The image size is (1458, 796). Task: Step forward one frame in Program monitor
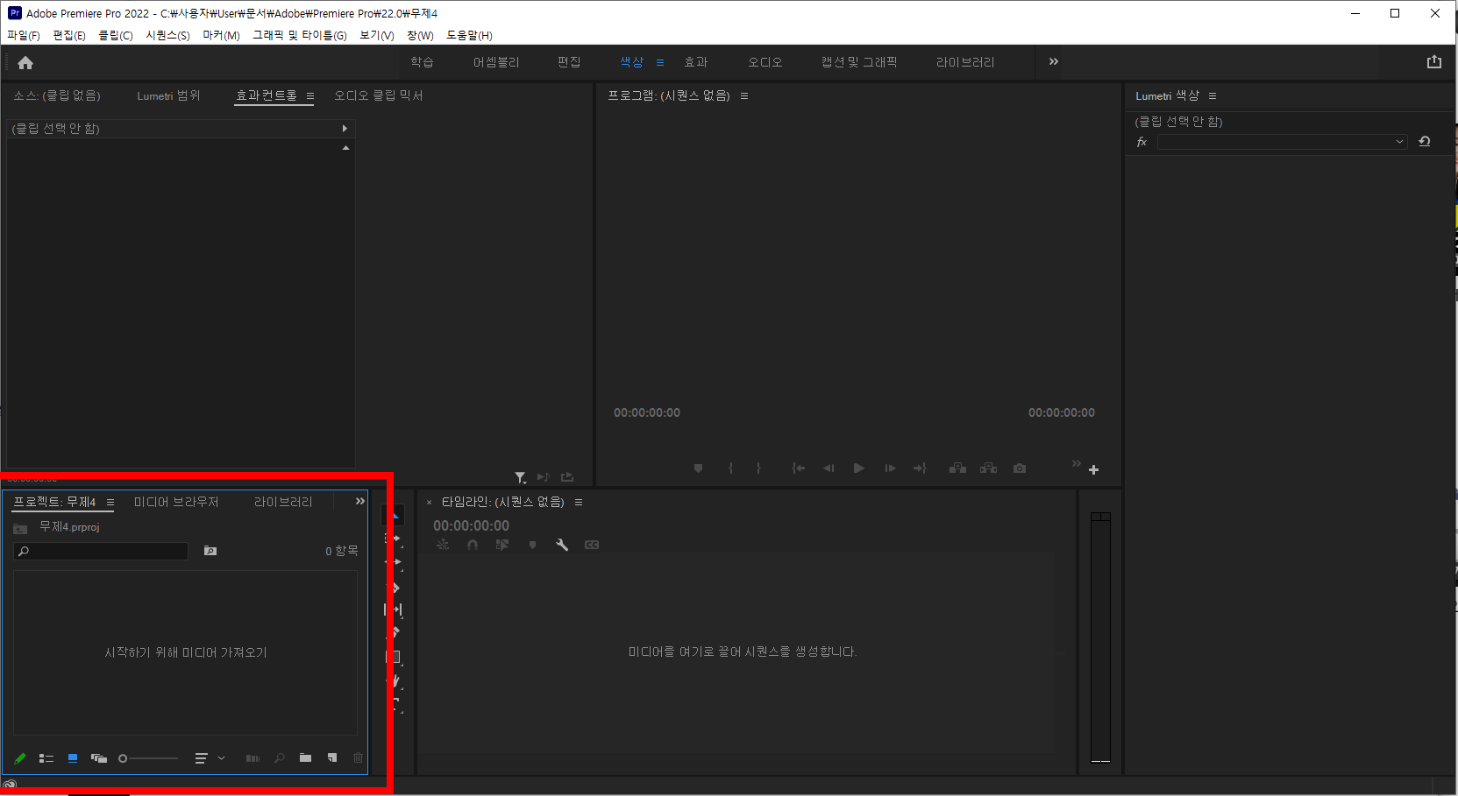point(890,468)
